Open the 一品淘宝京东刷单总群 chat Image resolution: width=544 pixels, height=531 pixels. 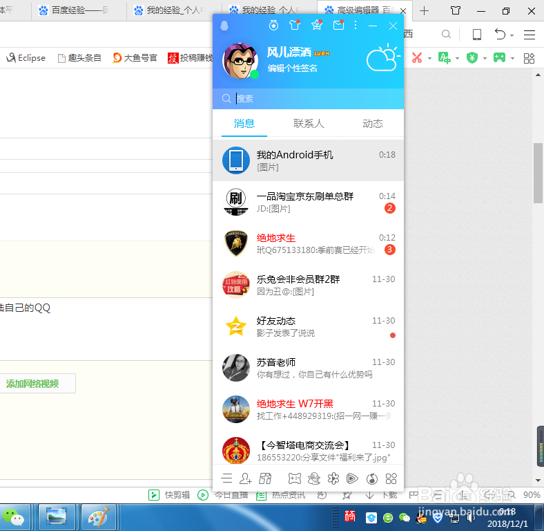click(x=308, y=202)
